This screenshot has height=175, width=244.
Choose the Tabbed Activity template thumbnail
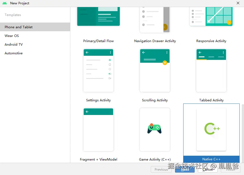coord(211,71)
